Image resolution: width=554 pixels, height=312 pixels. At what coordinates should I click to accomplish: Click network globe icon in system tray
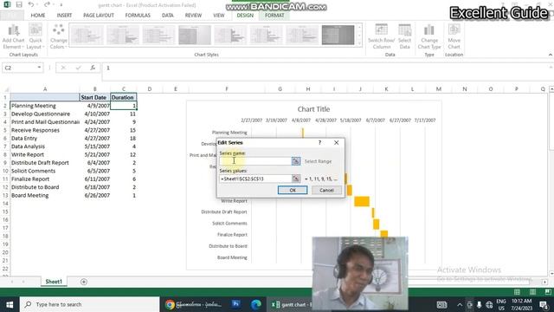pos(489,304)
